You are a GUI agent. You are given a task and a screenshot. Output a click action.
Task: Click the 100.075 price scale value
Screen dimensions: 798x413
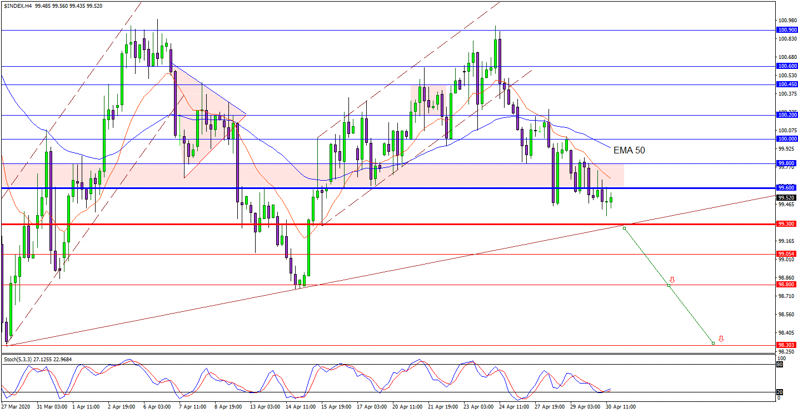[x=787, y=131]
